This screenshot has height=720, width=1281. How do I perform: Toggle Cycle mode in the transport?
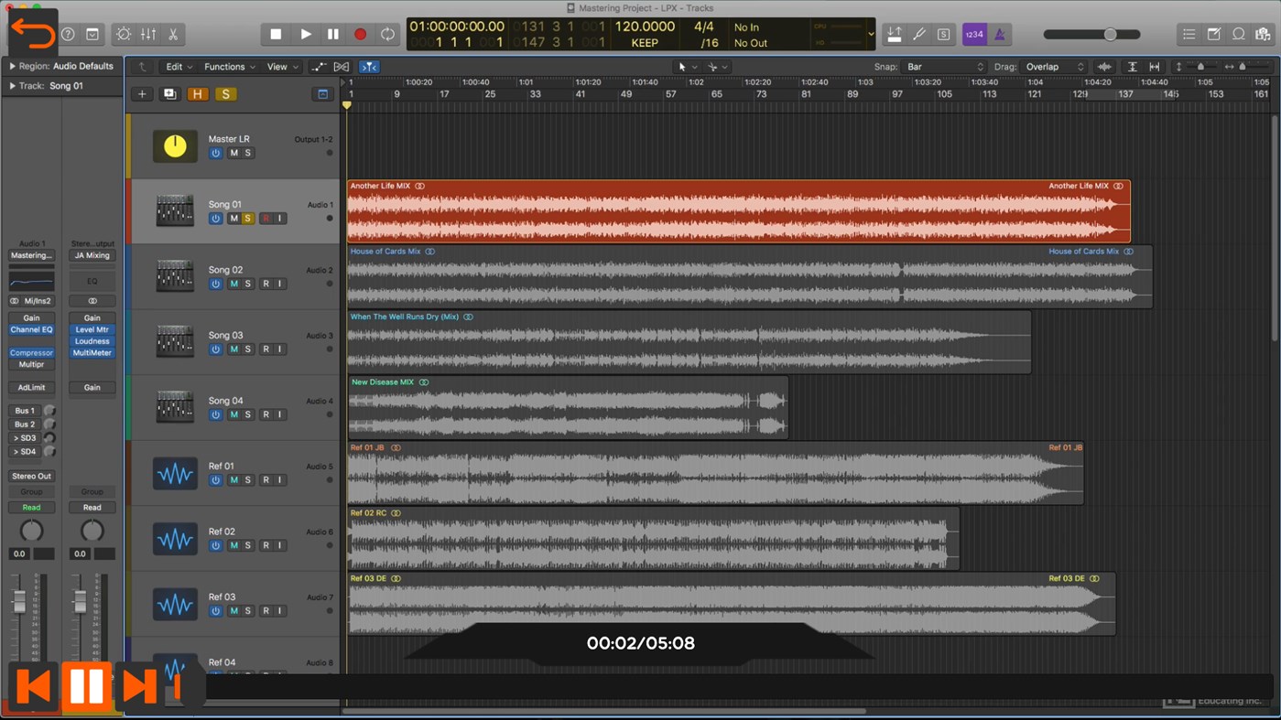[387, 34]
